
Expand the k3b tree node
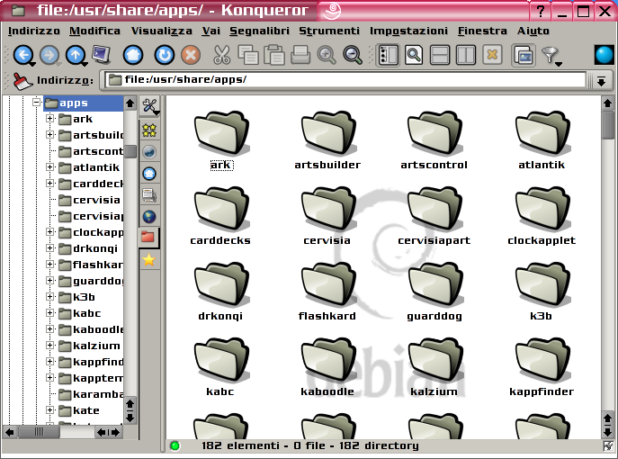pyautogui.click(x=50, y=296)
